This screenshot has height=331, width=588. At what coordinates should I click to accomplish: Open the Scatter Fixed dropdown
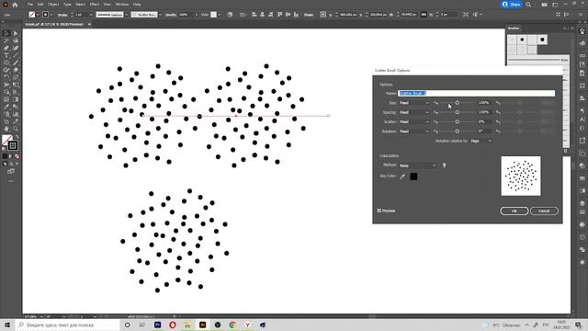click(x=414, y=122)
